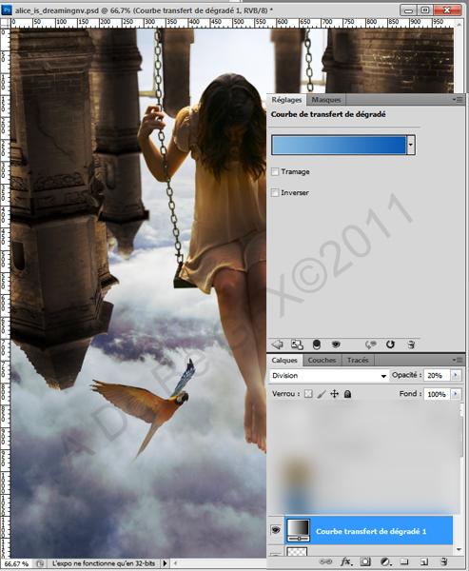This screenshot has width=469, height=571.
Task: Expand the status bar info arrow menu
Action: (165, 563)
